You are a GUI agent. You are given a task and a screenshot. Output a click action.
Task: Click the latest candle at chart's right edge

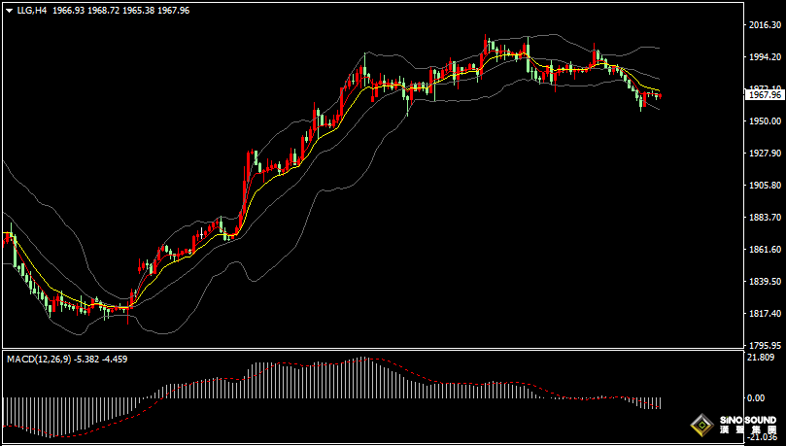[659, 95]
